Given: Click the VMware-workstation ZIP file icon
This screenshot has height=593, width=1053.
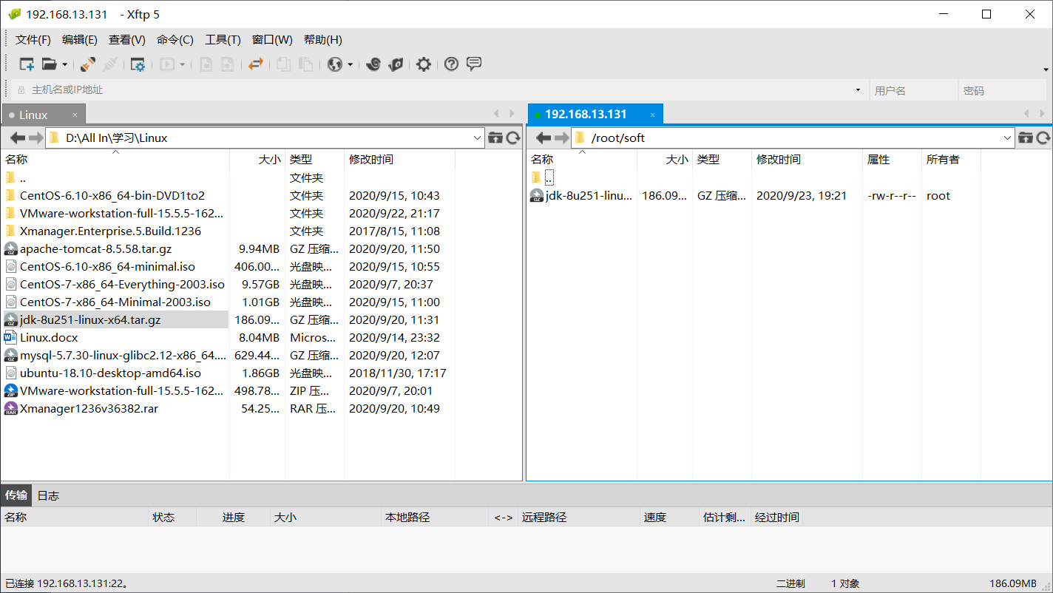Looking at the screenshot, I should pyautogui.click(x=10, y=391).
